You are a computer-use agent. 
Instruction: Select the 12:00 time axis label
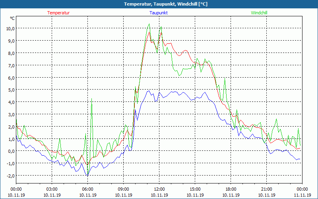159,189
